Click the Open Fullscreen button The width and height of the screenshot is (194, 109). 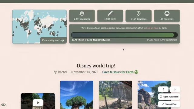169,97
